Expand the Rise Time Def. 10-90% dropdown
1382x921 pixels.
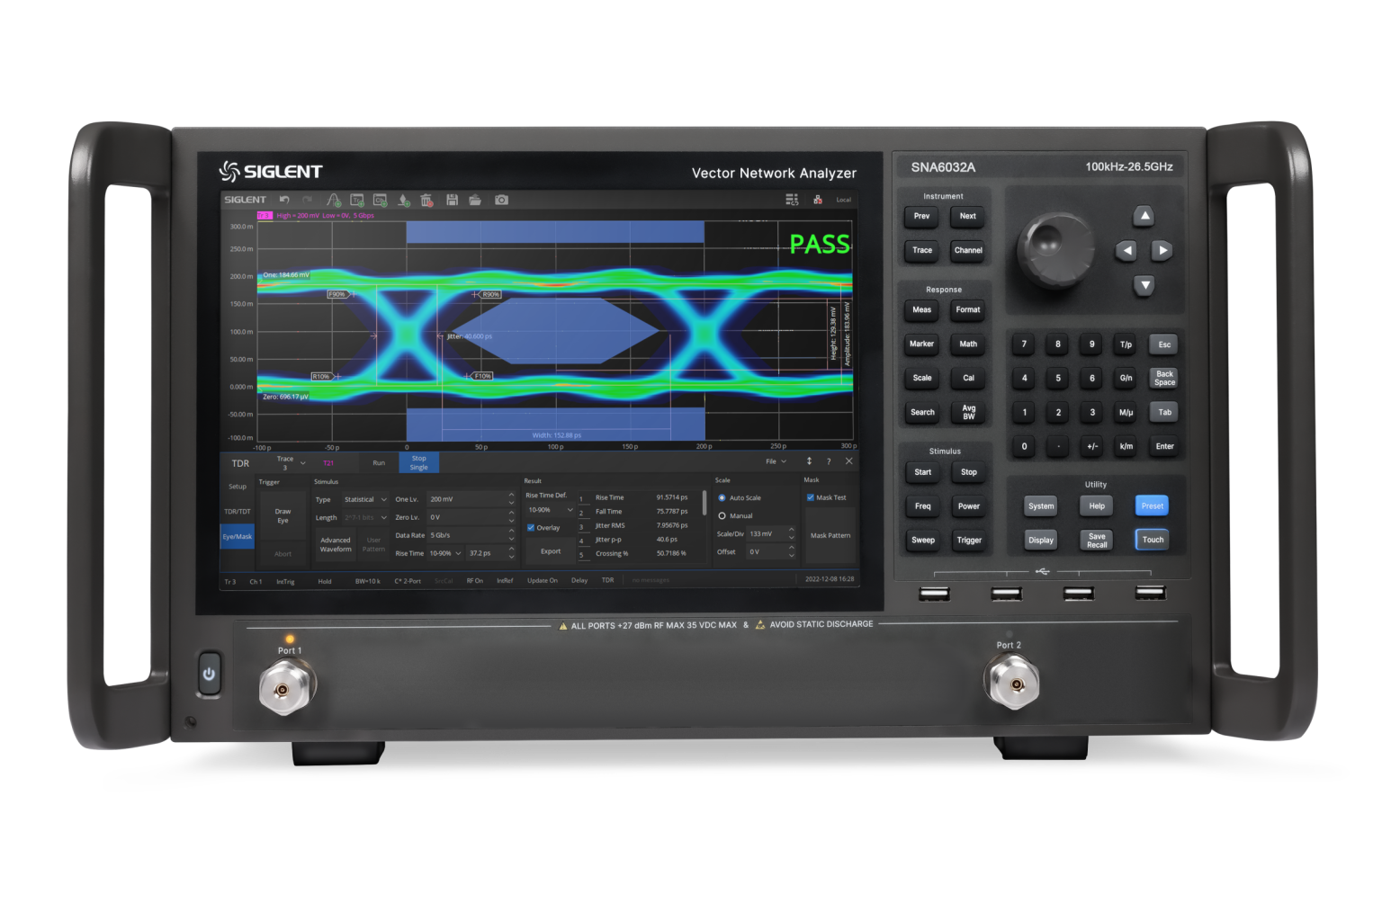tap(550, 510)
